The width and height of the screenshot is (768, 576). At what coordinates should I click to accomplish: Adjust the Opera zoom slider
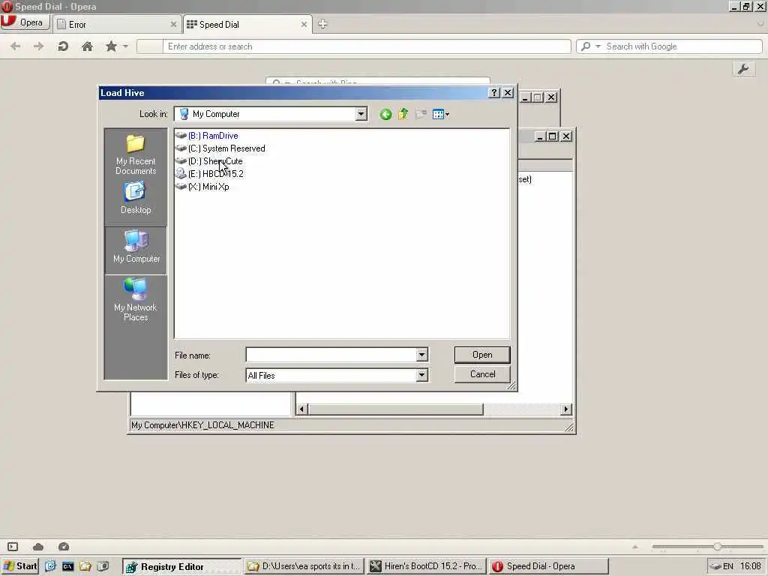point(717,547)
